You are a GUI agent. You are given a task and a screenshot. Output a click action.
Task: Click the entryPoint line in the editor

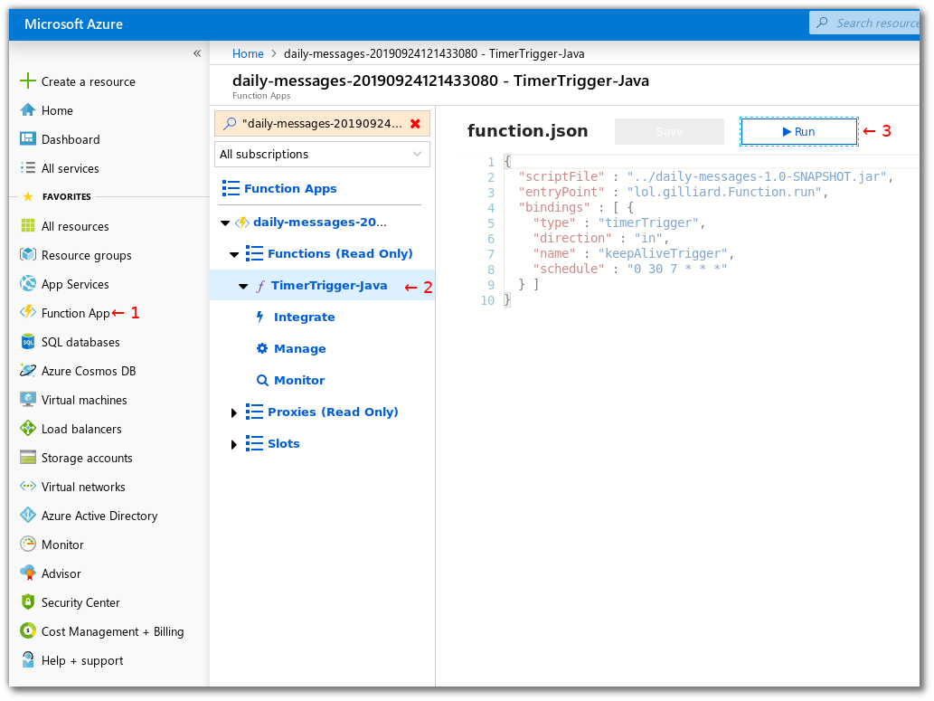[673, 193]
